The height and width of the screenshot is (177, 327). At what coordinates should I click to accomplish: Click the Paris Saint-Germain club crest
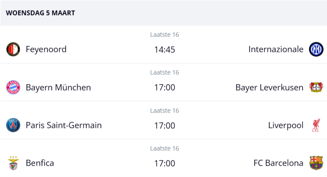[x=13, y=125]
